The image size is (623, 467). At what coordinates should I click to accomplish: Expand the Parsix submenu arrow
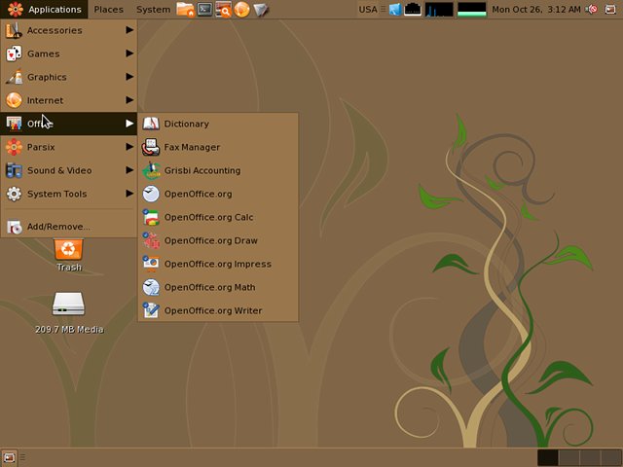tap(129, 147)
